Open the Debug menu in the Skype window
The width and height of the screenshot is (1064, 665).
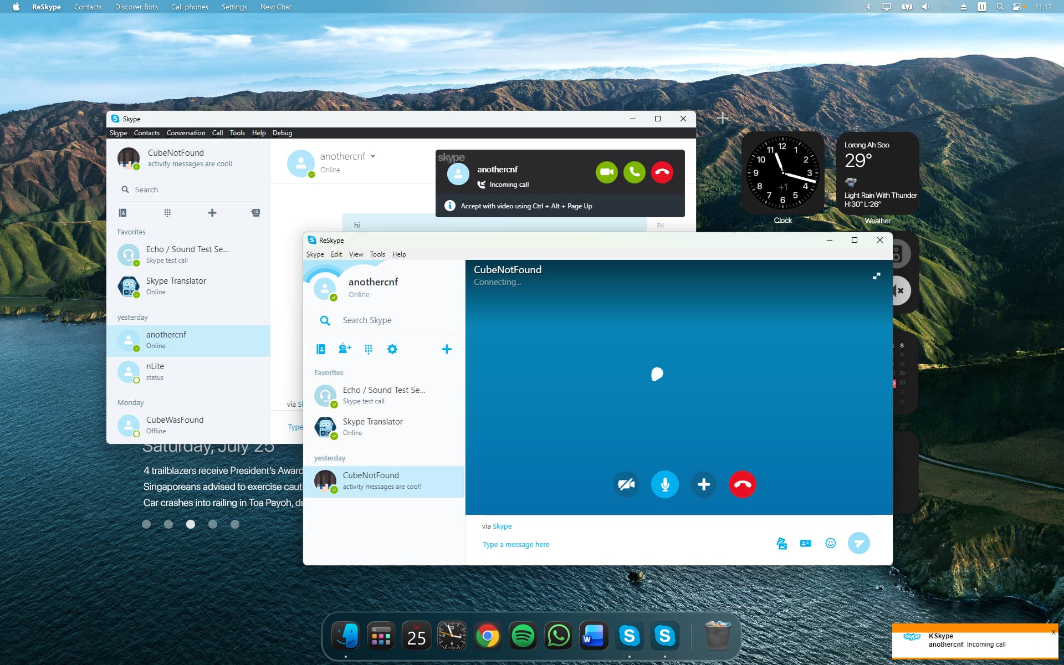click(x=282, y=133)
